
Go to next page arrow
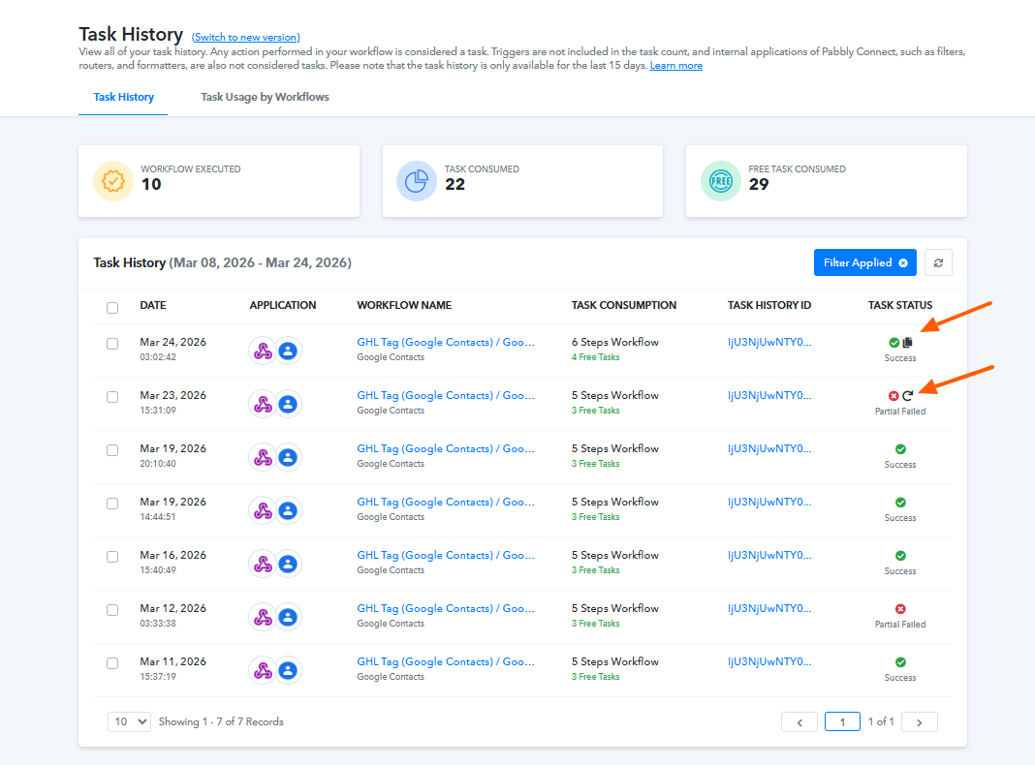(919, 722)
